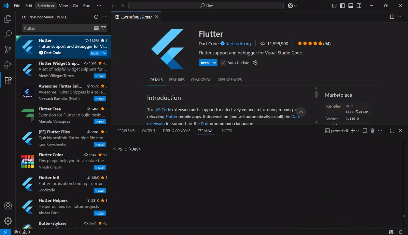Go back using navigation arrow
Image resolution: width=408 pixels, height=235 pixels.
(113, 5)
